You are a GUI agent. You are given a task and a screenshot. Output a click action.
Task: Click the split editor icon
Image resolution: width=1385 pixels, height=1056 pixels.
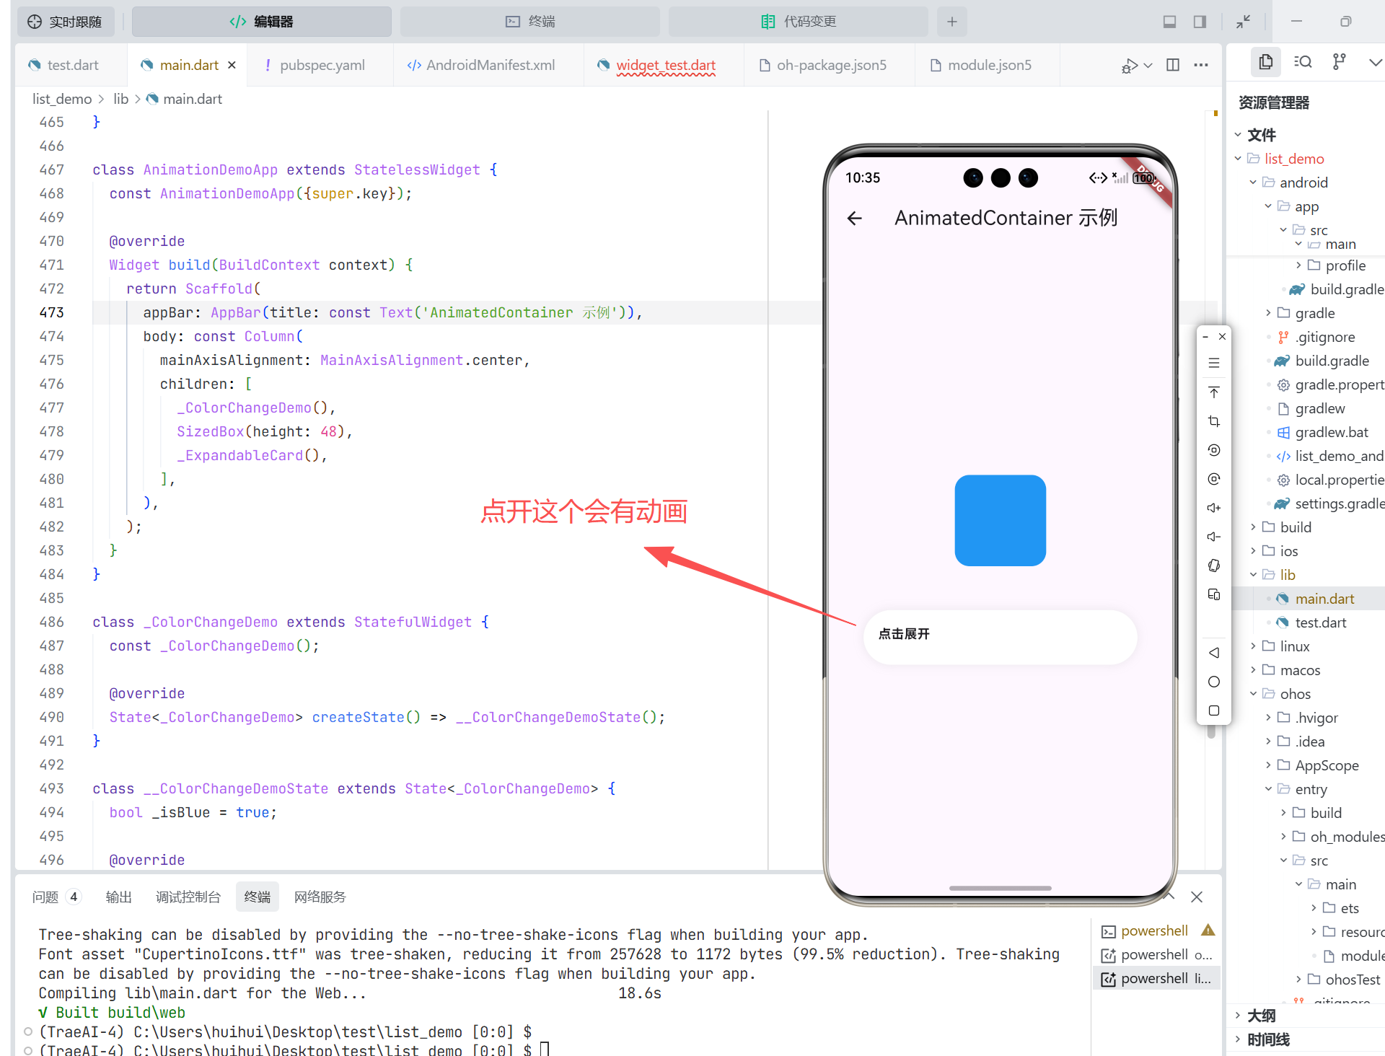1173,65
